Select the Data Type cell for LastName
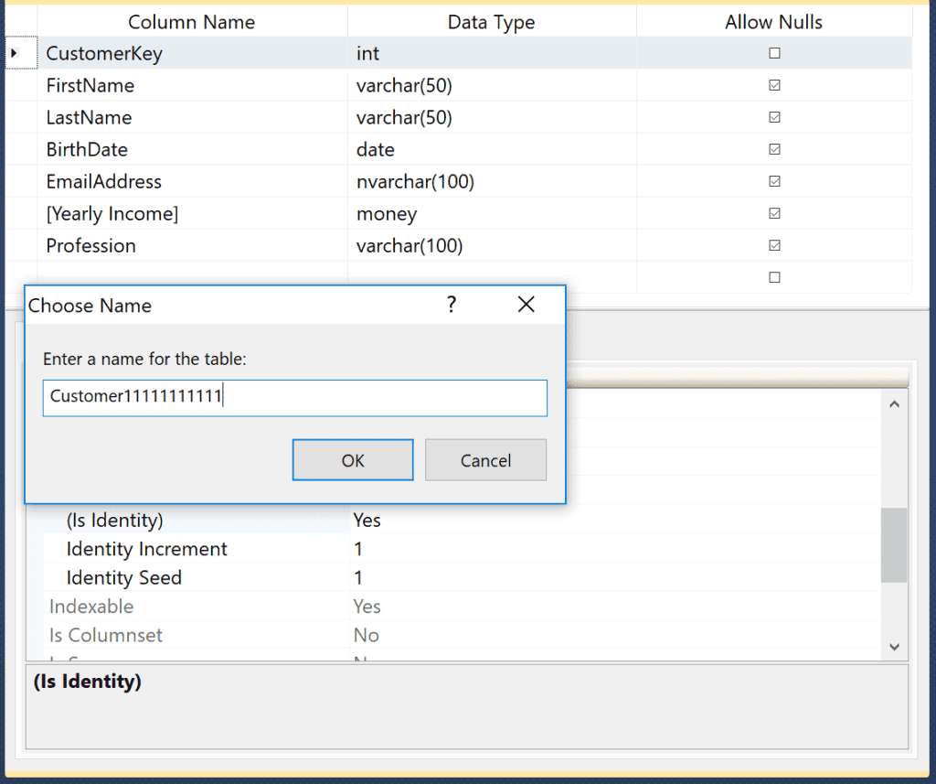This screenshot has height=784, width=936. tap(491, 117)
